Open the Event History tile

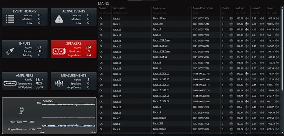[24, 17]
